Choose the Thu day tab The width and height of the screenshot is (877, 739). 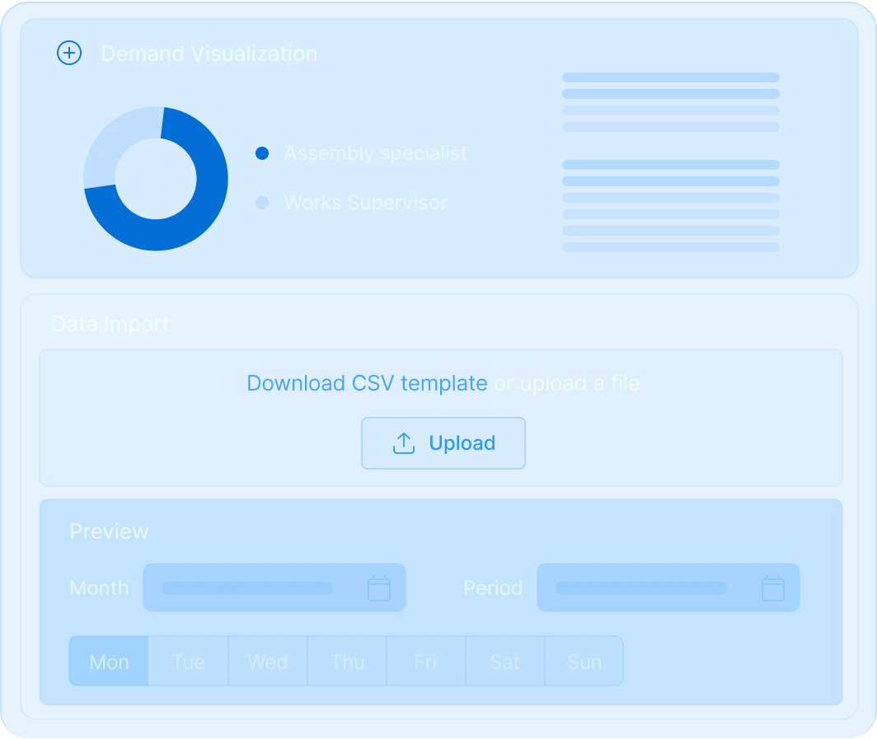[x=347, y=661]
